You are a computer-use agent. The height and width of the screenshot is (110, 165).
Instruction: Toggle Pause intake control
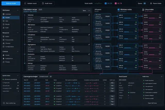pos(156,3)
